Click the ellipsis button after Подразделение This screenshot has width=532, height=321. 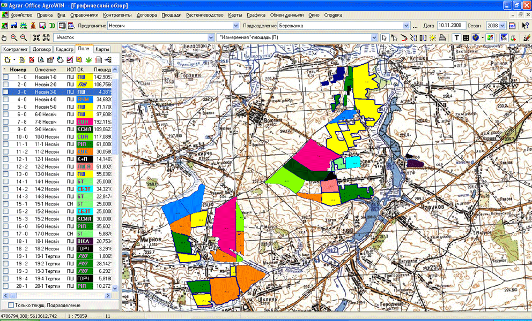coord(415,26)
